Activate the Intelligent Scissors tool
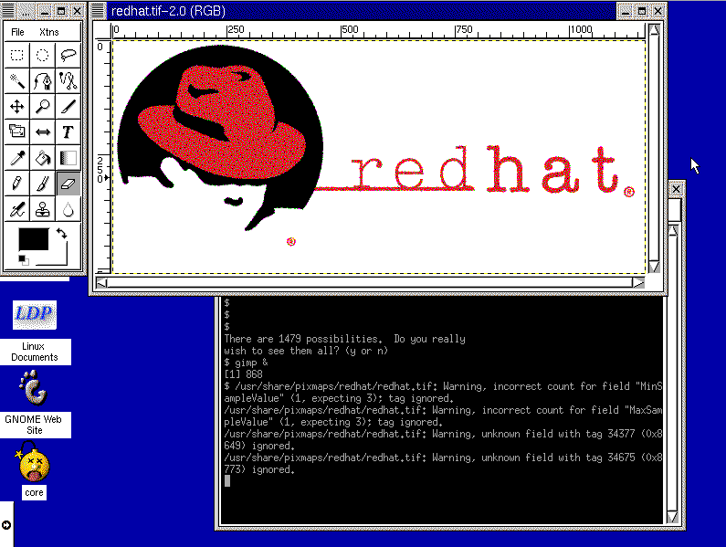The image size is (726, 547). point(68,81)
